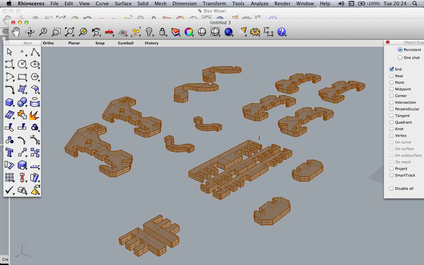Enable the Near object snap
The width and height of the screenshot is (424, 265).
392,76
